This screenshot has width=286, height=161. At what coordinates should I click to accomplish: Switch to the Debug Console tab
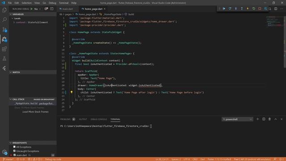tap(99, 119)
